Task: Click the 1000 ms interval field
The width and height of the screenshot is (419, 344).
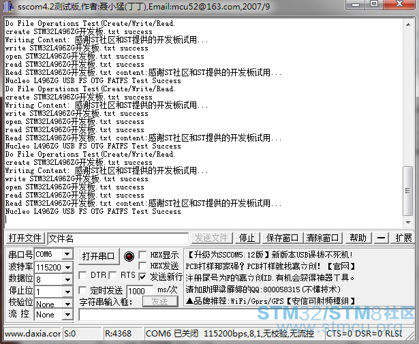Action: [140, 291]
